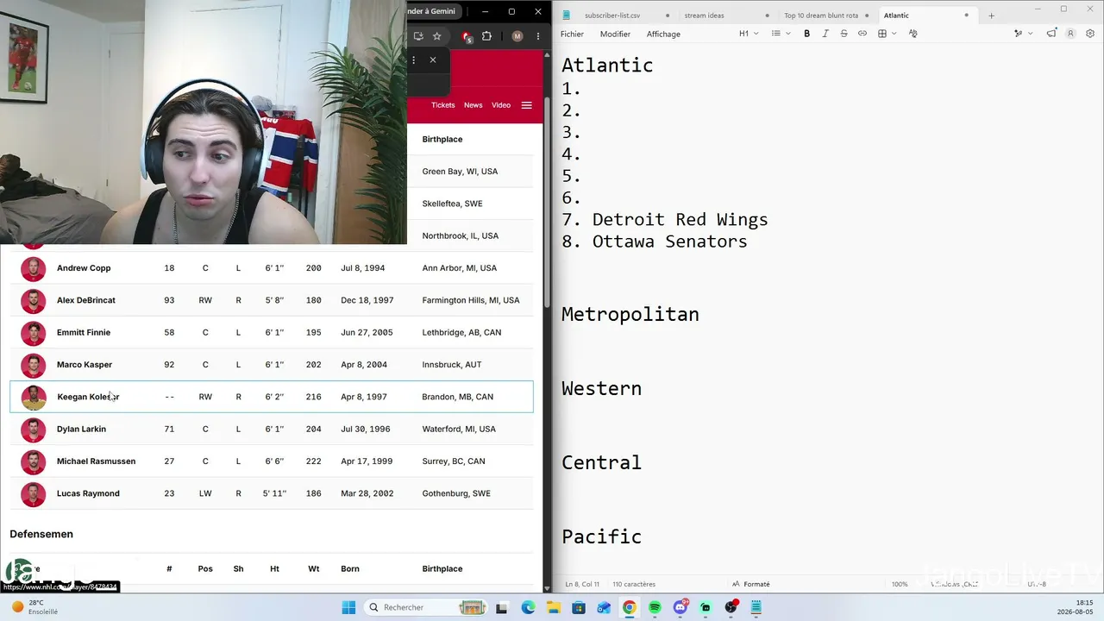Screen dimensions: 1104x621
Task: Open Notepad settings gear
Action: tap(1090, 34)
